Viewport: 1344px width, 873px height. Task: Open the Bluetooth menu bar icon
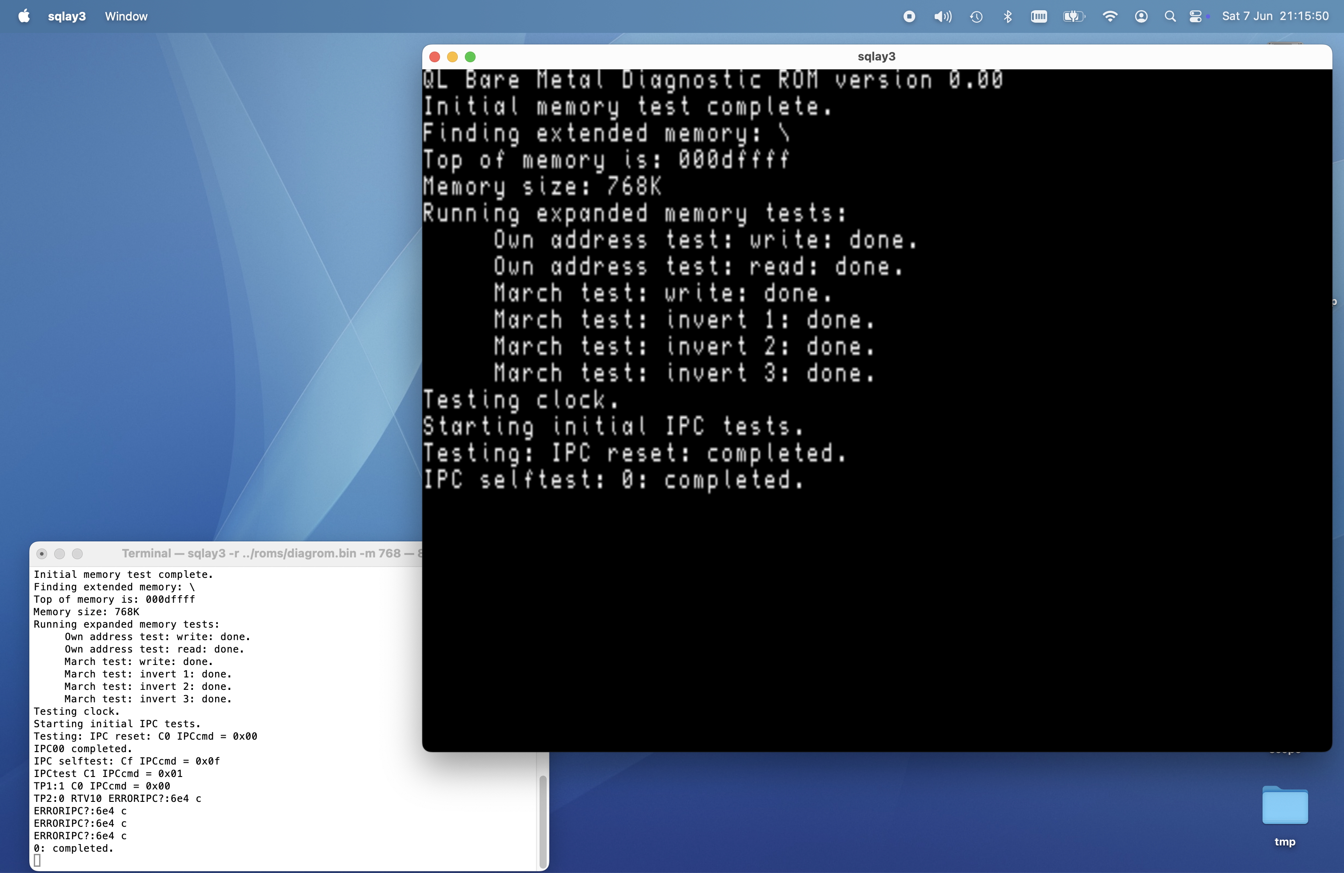click(1008, 16)
